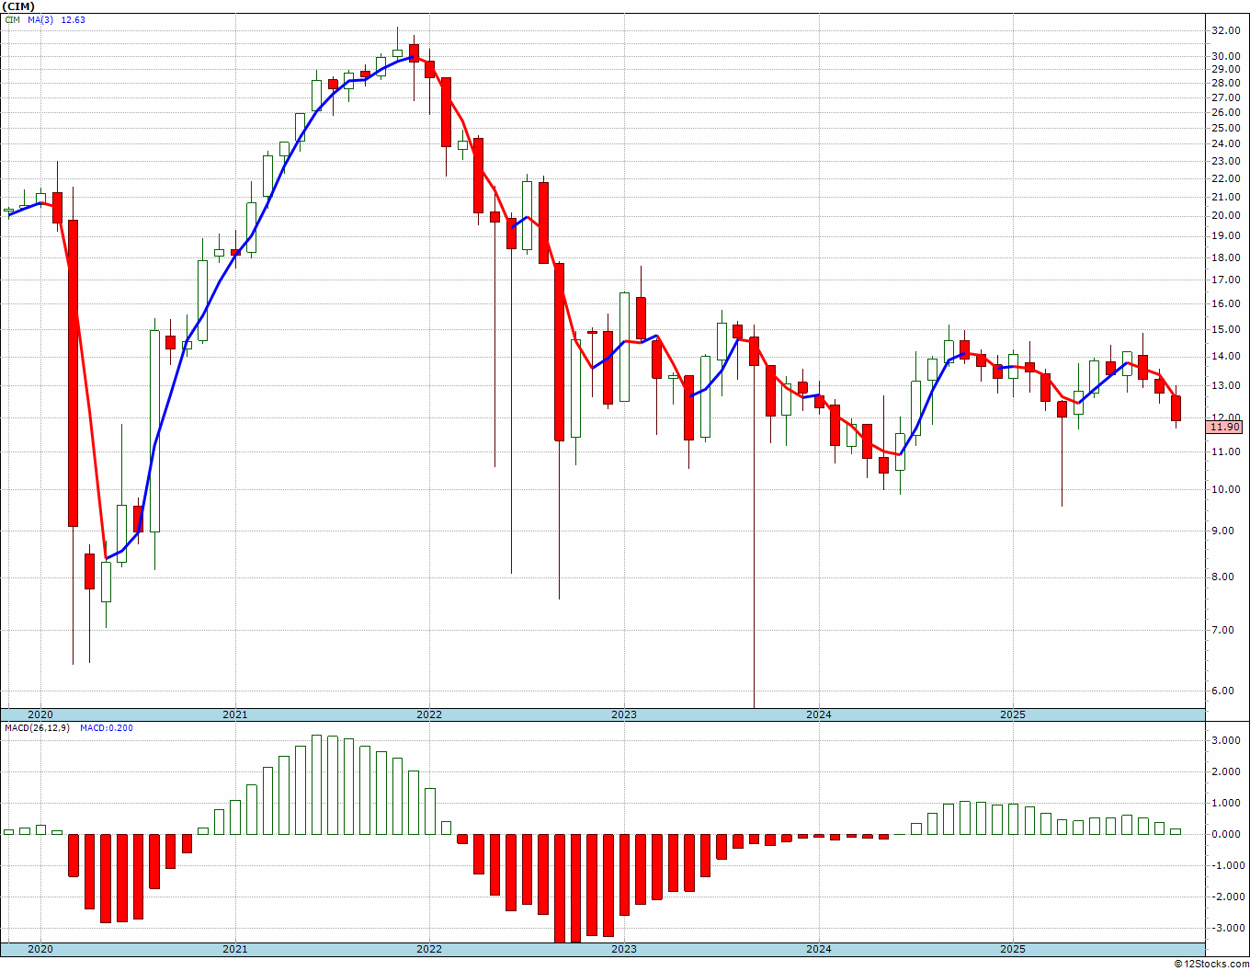Click the "1.000" MACD axis label
Viewport: 1250px width, 971px height.
(1228, 804)
